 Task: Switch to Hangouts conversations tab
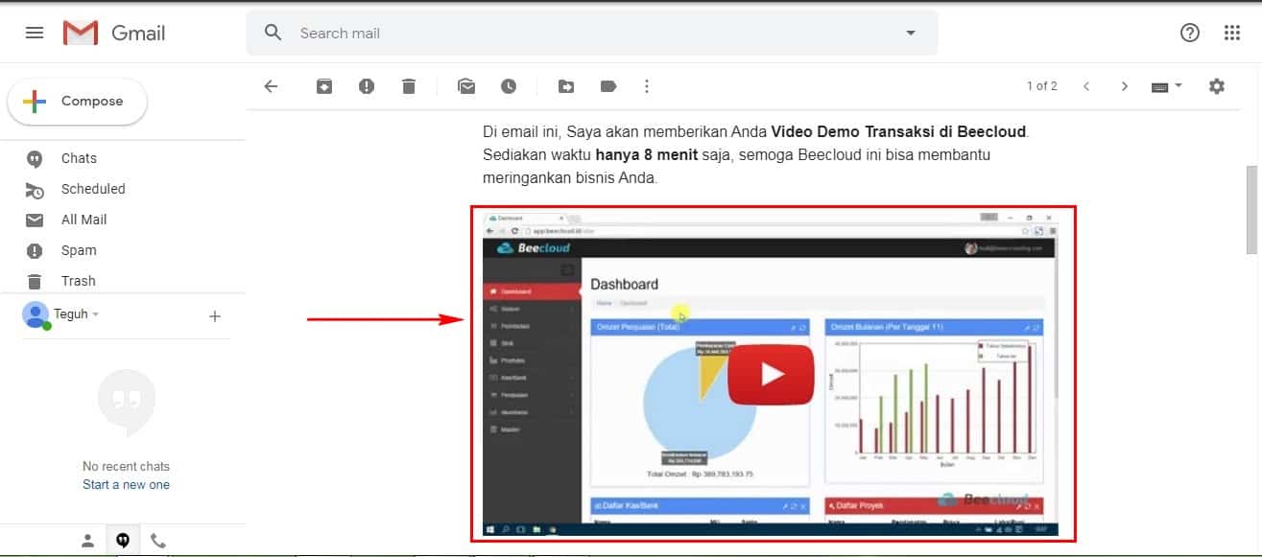point(123,541)
